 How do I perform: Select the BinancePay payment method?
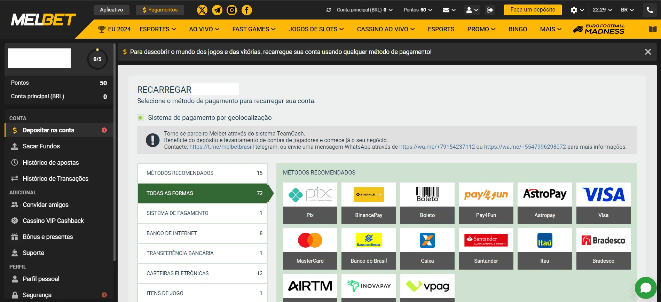(x=369, y=203)
